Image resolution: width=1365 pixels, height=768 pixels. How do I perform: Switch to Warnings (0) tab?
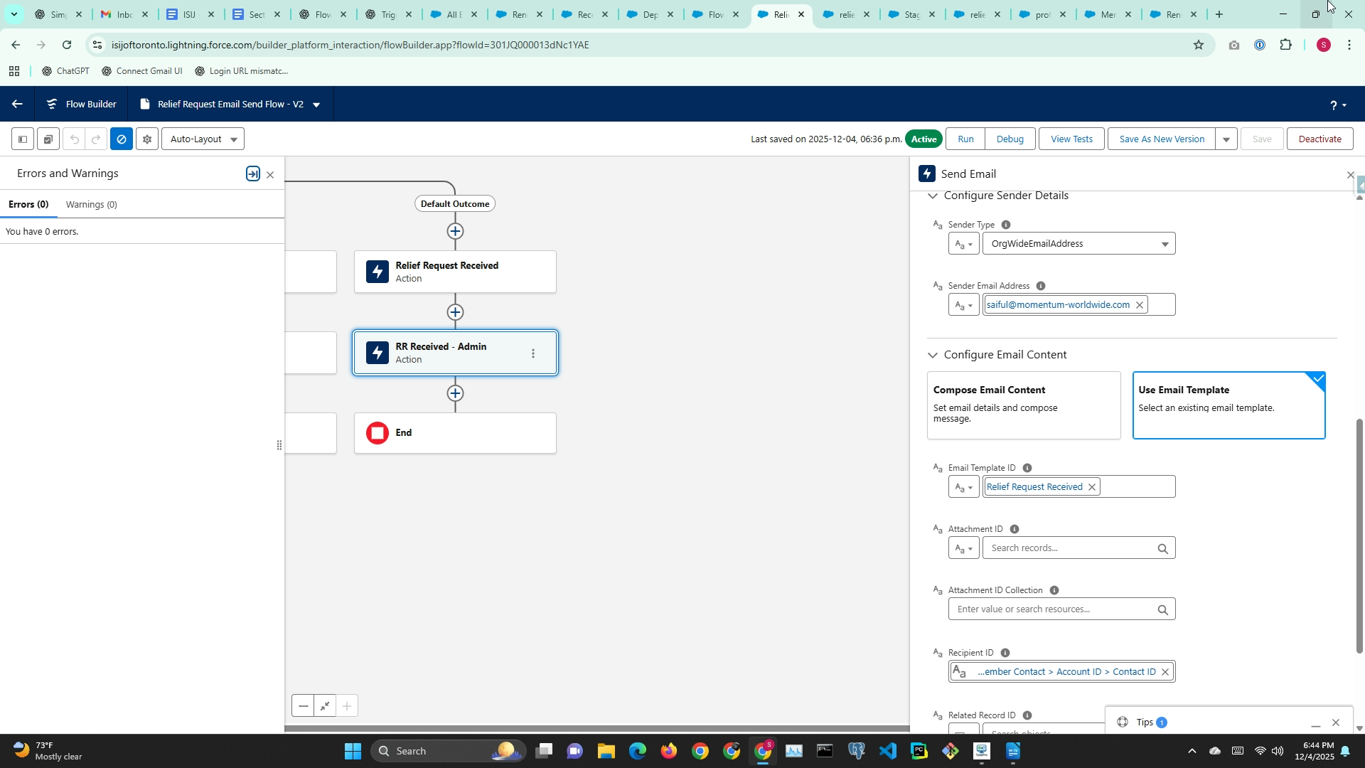(x=91, y=205)
